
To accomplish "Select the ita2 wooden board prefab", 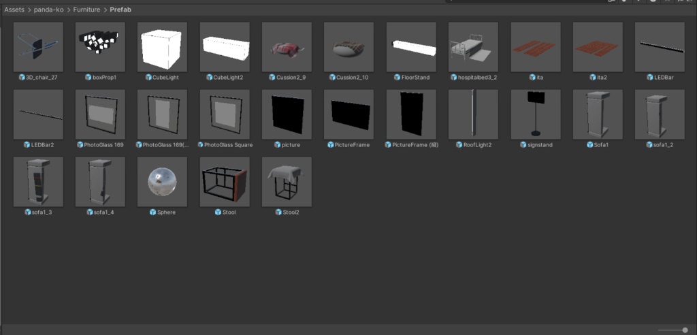I will point(598,47).
